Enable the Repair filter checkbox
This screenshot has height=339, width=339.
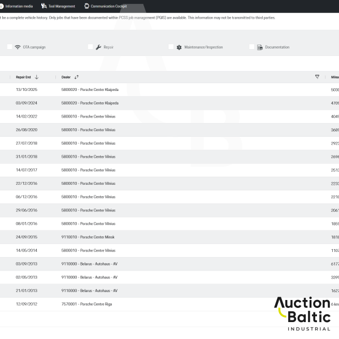point(90,47)
